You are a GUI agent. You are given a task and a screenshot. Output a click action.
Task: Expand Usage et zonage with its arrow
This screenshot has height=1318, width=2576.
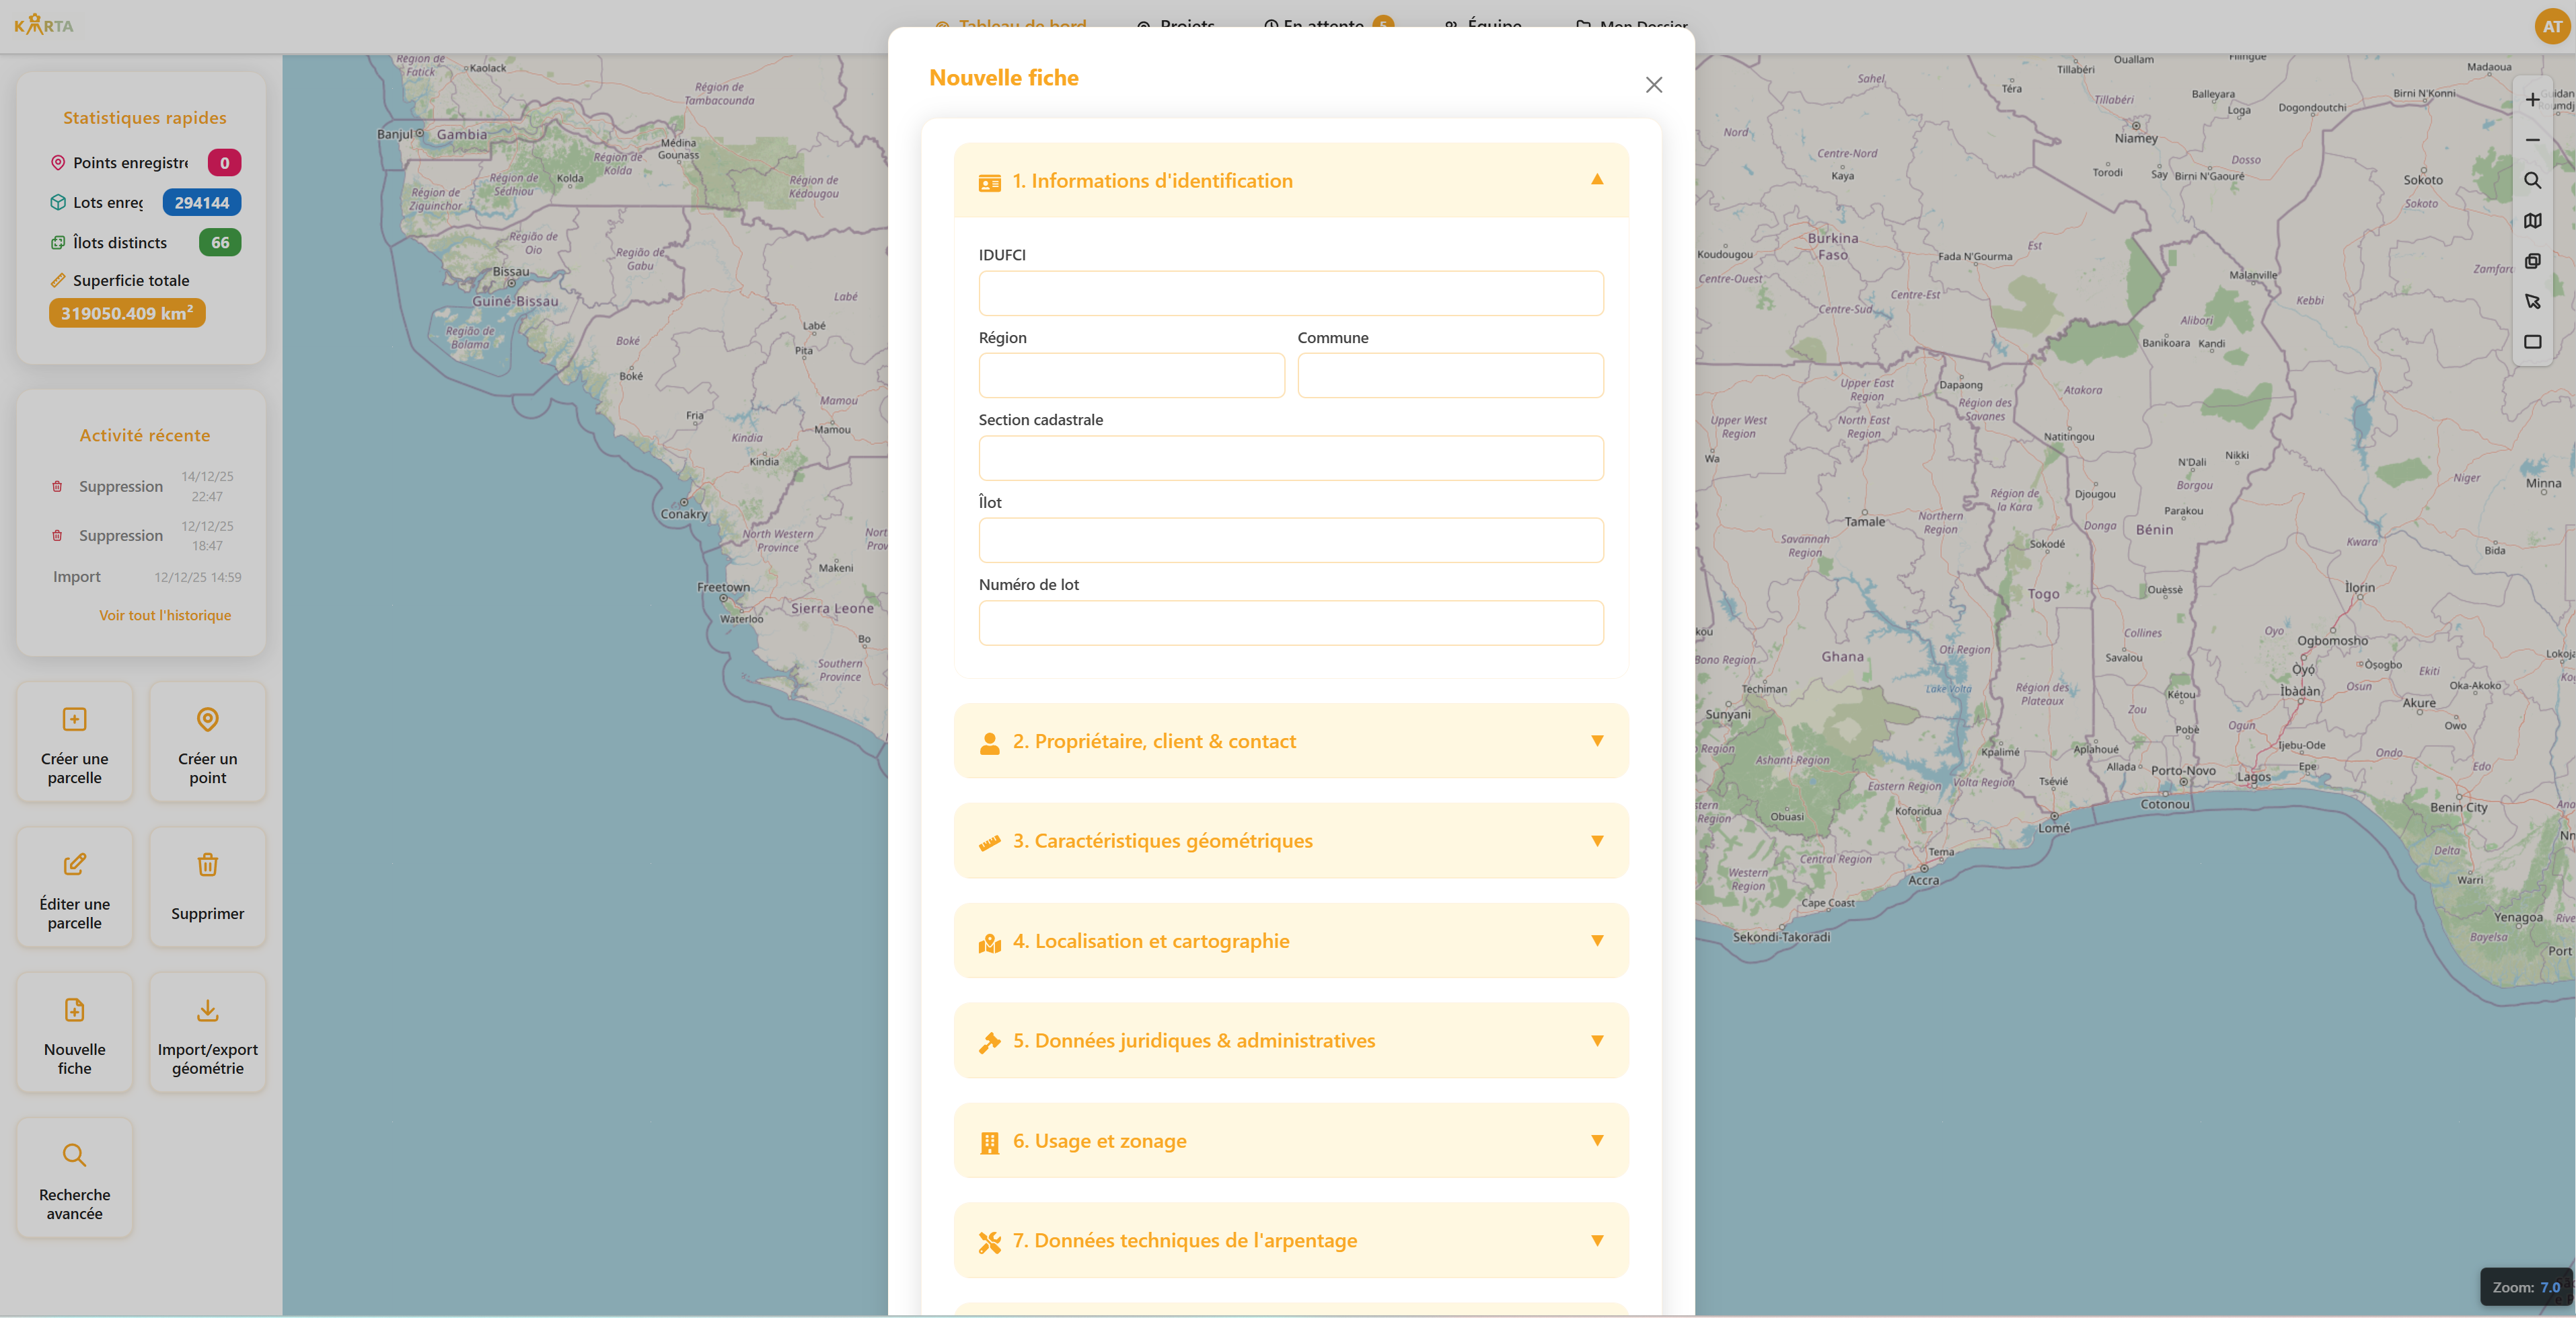[1596, 1140]
